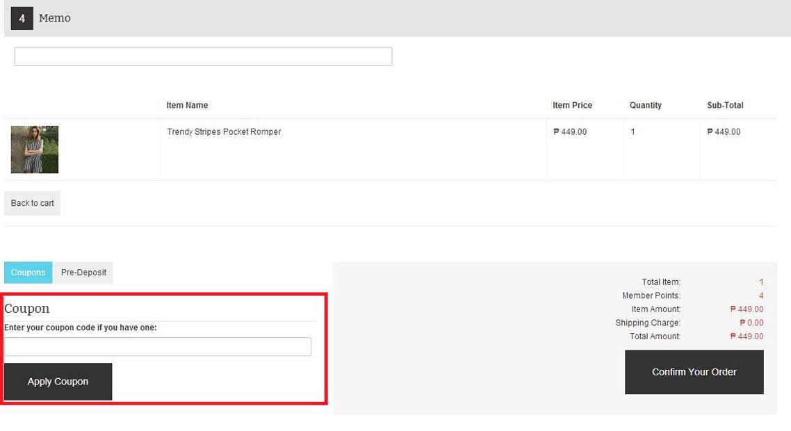The image size is (791, 431).
Task: Click the Item Name column header
Action: point(187,105)
